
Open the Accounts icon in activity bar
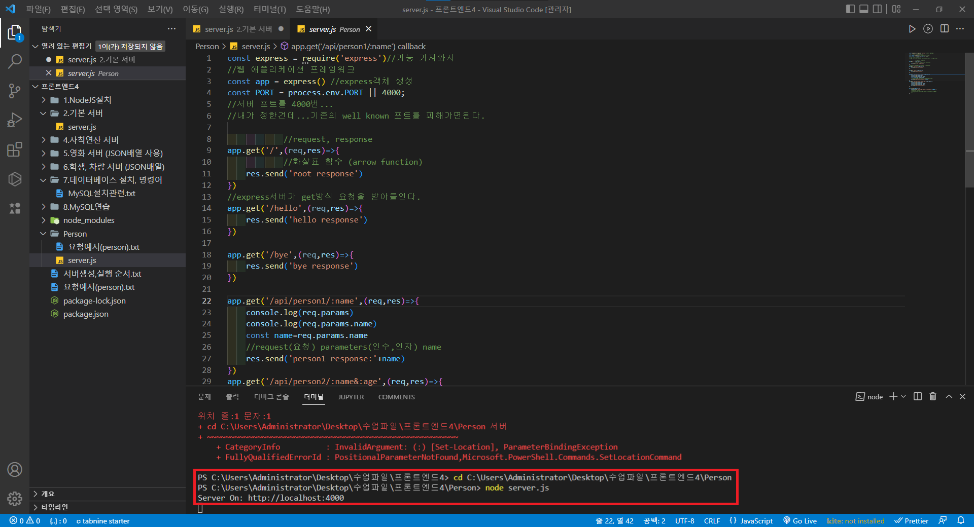tap(15, 470)
